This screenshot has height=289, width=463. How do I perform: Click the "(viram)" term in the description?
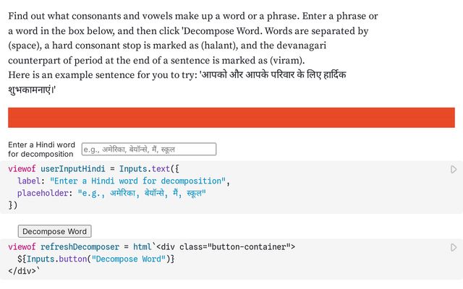(286, 60)
